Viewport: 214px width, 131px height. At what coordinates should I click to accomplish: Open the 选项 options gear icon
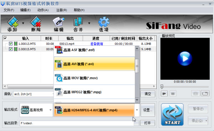(104, 24)
